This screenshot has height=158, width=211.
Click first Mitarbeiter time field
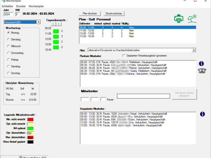click(x=85, y=99)
